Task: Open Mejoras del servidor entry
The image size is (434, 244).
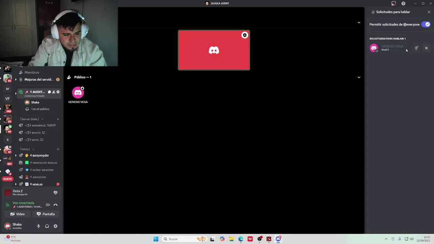Action: coord(39,80)
